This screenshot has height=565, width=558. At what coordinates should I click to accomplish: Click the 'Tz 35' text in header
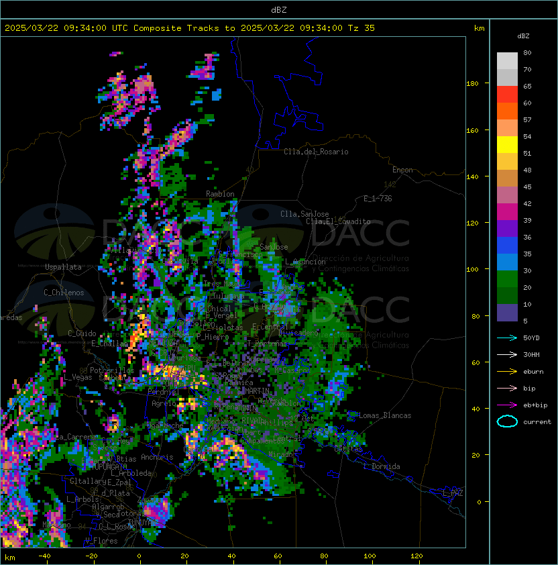point(361,28)
